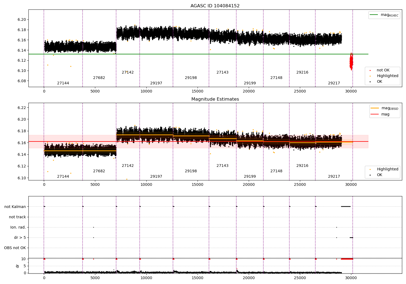Click obsid label 29216 in the AGASC ID plot
The width and height of the screenshot is (406, 284).
pyautogui.click(x=302, y=72)
